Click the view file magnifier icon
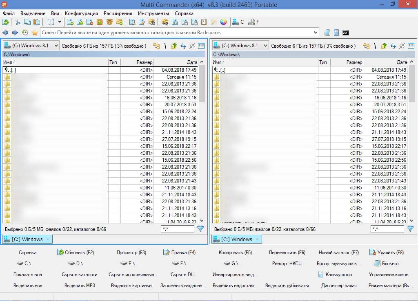This screenshot has width=418, height=301. [132, 22]
